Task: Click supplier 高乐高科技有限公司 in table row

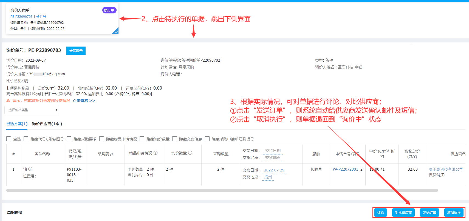Action: (x=446, y=169)
